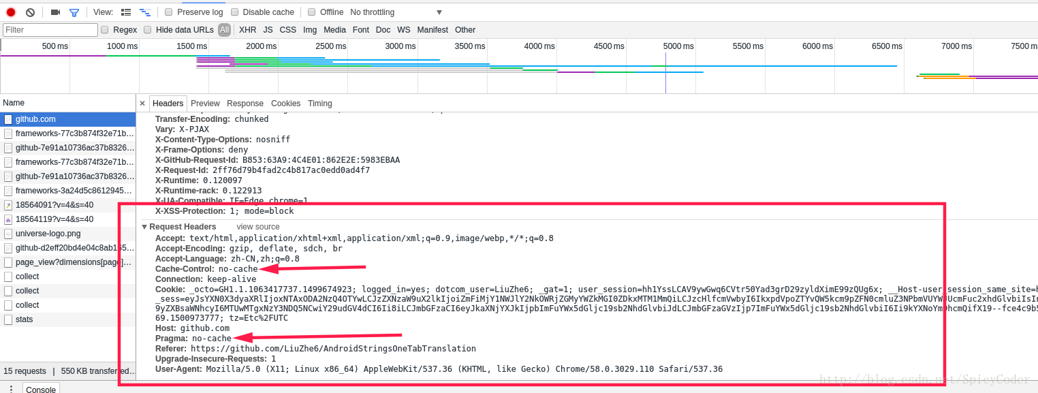Switch to the Cookies tab

(x=286, y=104)
